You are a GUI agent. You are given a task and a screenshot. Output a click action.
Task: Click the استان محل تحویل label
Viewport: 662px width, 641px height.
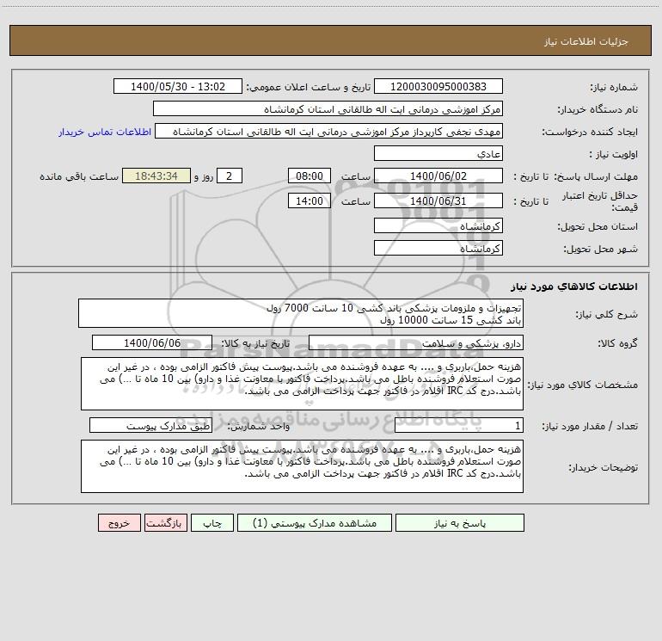click(x=598, y=226)
